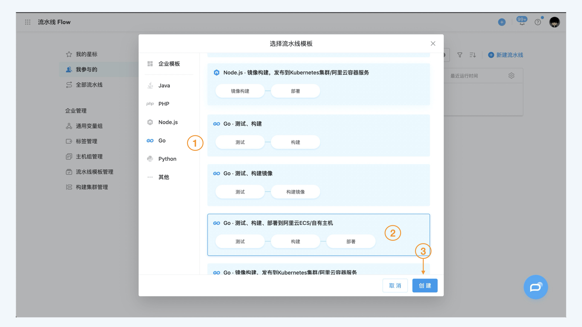
Task: Open the help question mark icon
Action: tap(537, 22)
